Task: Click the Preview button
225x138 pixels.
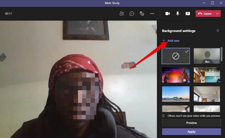Action: pos(192,123)
